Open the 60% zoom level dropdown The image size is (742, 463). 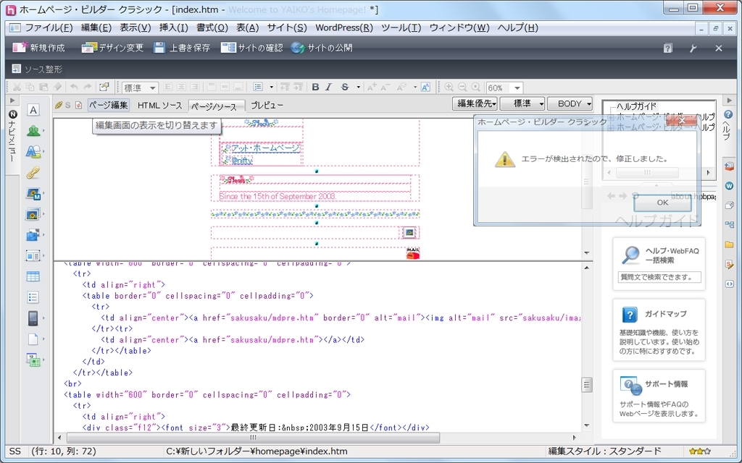click(x=515, y=88)
